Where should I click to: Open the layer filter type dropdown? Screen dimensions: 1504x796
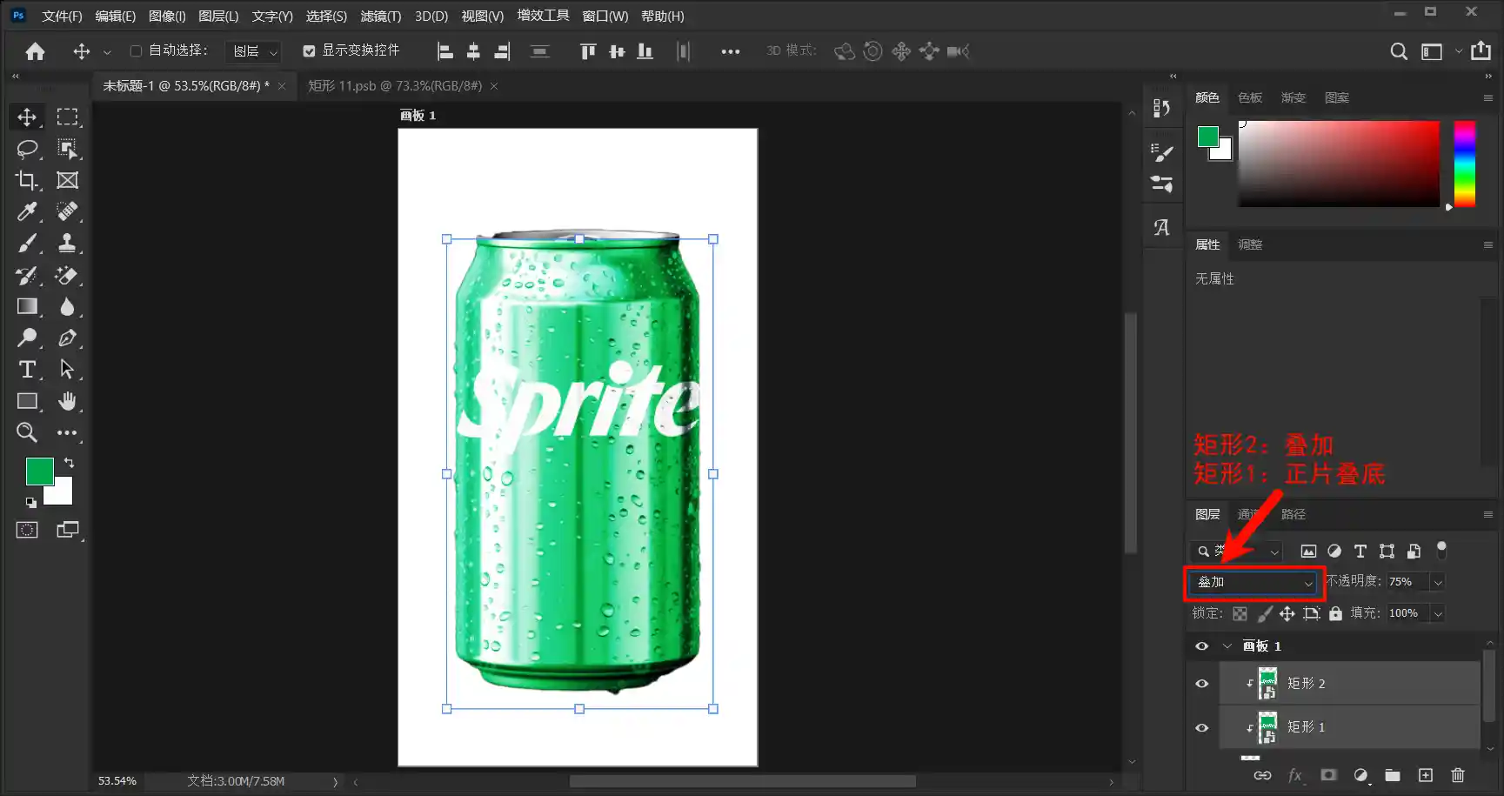click(1236, 551)
